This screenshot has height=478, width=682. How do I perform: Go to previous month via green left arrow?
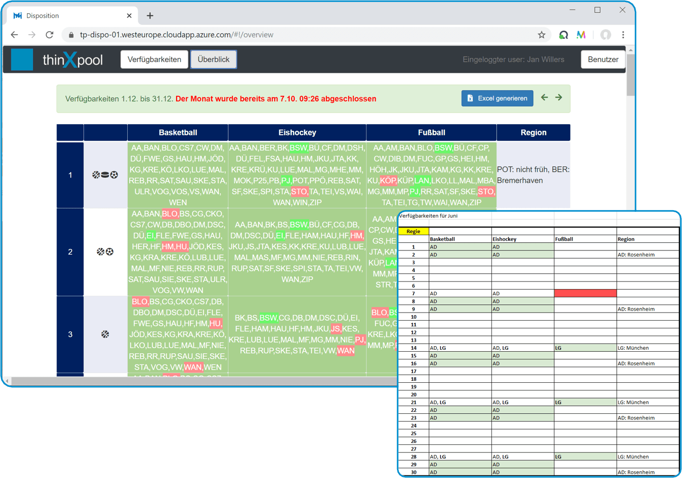tap(544, 97)
